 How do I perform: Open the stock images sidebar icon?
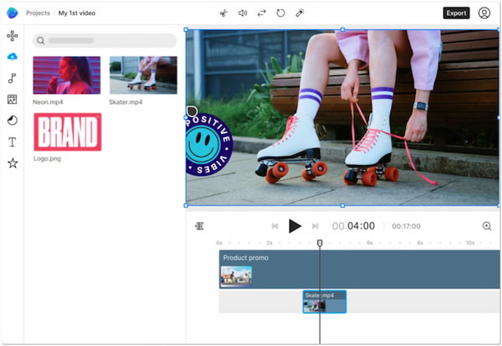13,100
